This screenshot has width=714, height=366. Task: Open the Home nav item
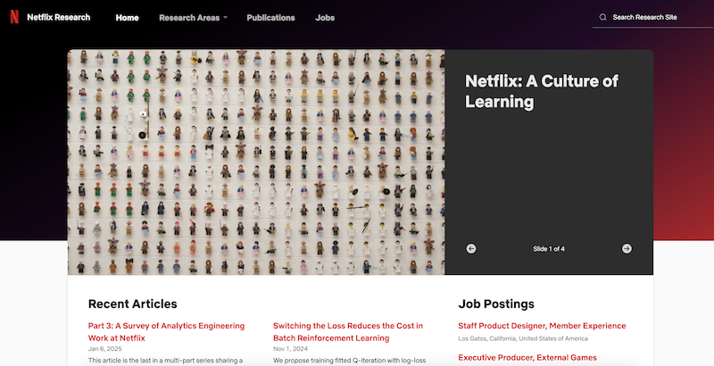pos(127,18)
